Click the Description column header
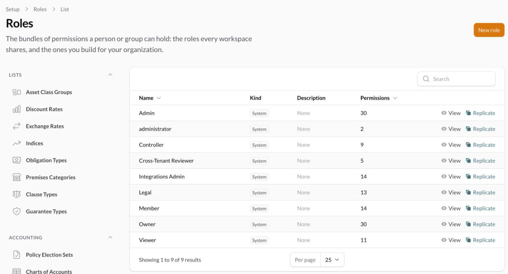The width and height of the screenshot is (508, 274). [x=311, y=98]
